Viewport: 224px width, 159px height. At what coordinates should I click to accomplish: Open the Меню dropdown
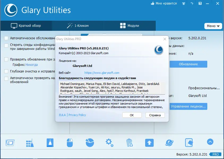[x=213, y=26]
